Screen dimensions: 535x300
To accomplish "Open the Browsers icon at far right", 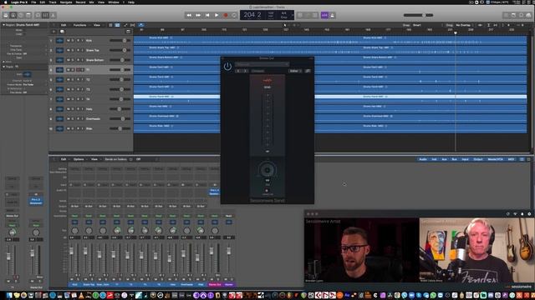I will click(529, 15).
